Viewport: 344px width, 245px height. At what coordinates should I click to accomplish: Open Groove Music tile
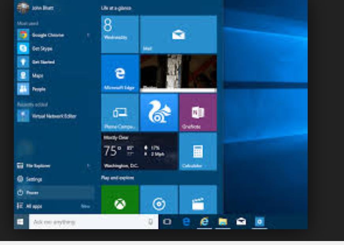pyautogui.click(x=159, y=200)
